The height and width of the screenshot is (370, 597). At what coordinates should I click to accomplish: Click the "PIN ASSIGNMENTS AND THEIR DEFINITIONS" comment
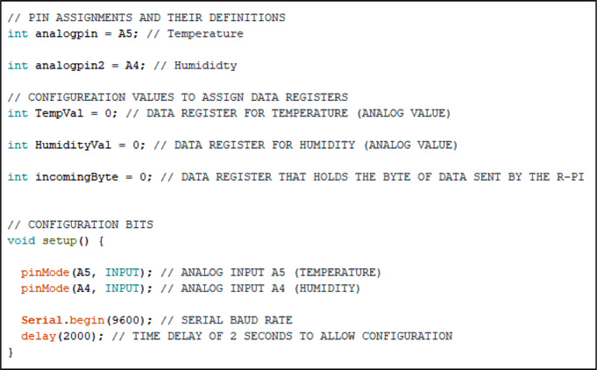(x=158, y=18)
